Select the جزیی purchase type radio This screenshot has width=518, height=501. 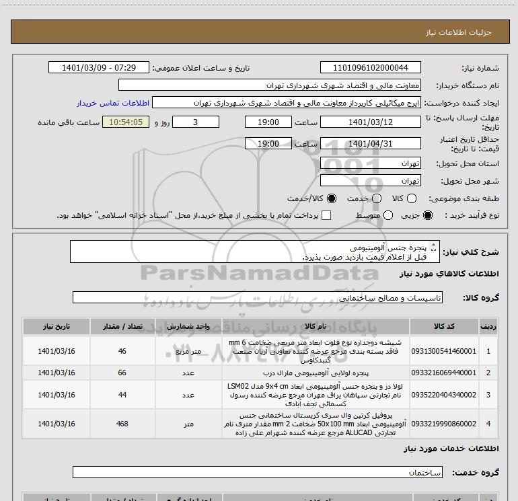pos(428,215)
